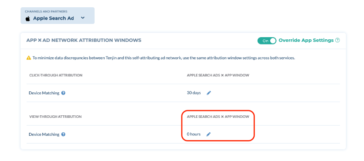
Task: Click Device Matching label under Click-Through Attribution
Action: click(44, 93)
